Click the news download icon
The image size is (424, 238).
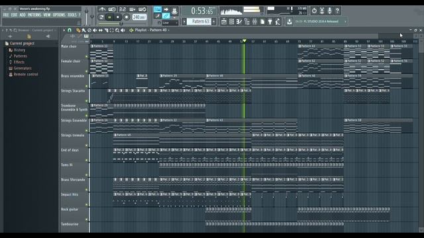(290, 22)
